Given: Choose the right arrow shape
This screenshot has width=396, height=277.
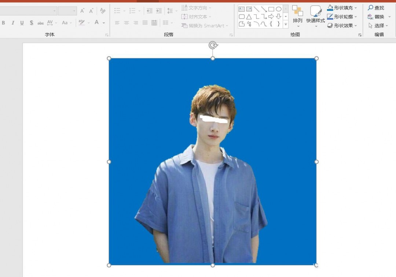Looking at the screenshot, I should (x=271, y=17).
